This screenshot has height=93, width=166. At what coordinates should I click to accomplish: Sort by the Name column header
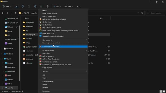pyautogui.click(x=26, y=18)
